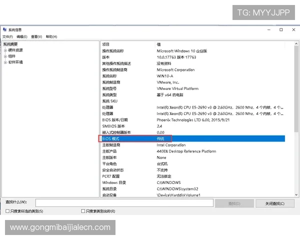
Task: Click the 查找(D) search button
Action: coord(234,203)
